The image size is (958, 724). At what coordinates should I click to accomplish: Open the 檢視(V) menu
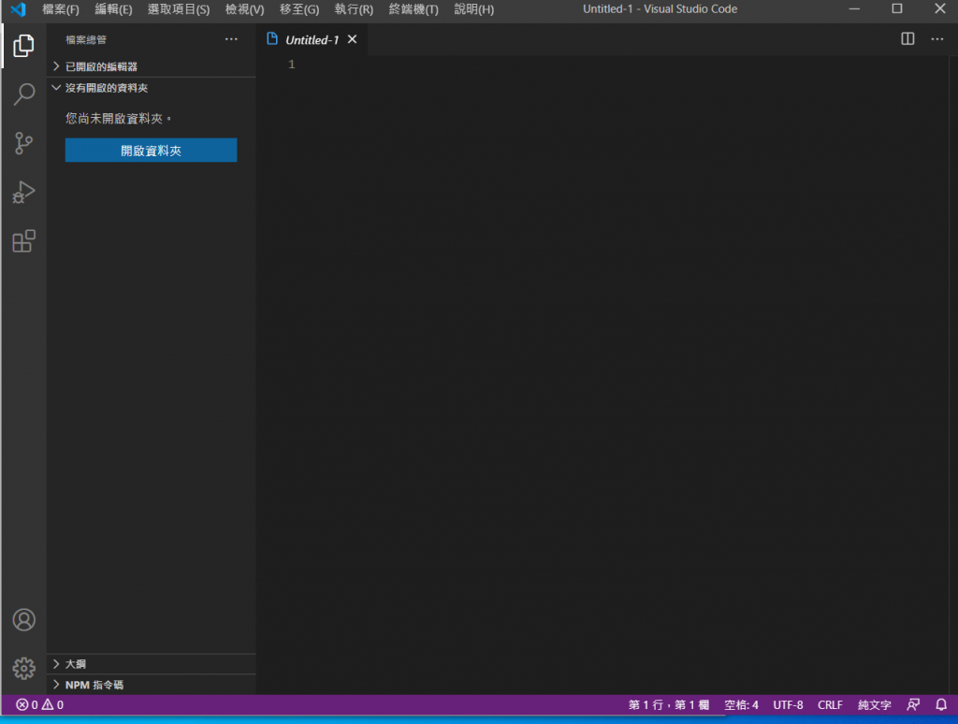[244, 9]
